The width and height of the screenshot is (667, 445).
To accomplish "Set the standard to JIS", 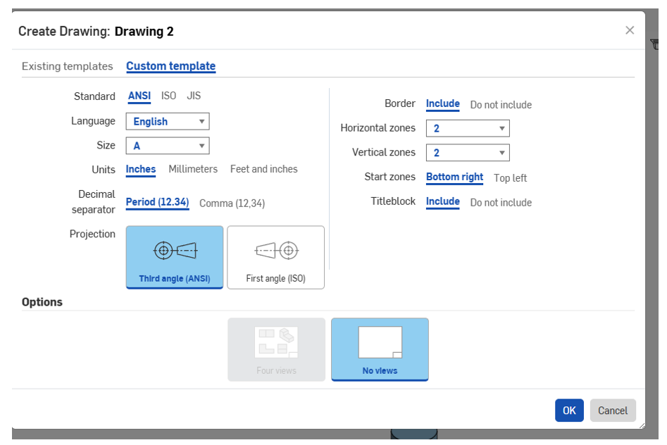I will tap(194, 96).
